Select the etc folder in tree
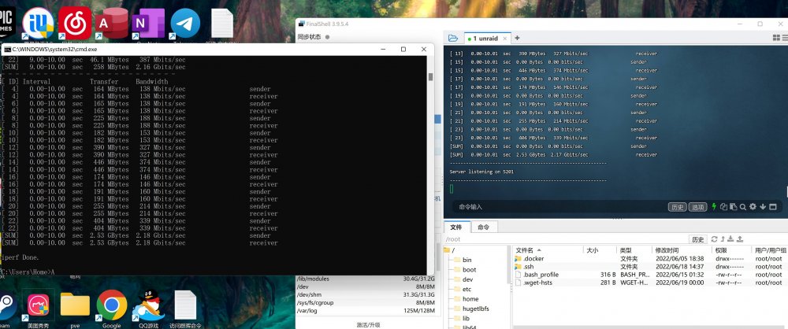This screenshot has height=329, width=788. [466, 290]
